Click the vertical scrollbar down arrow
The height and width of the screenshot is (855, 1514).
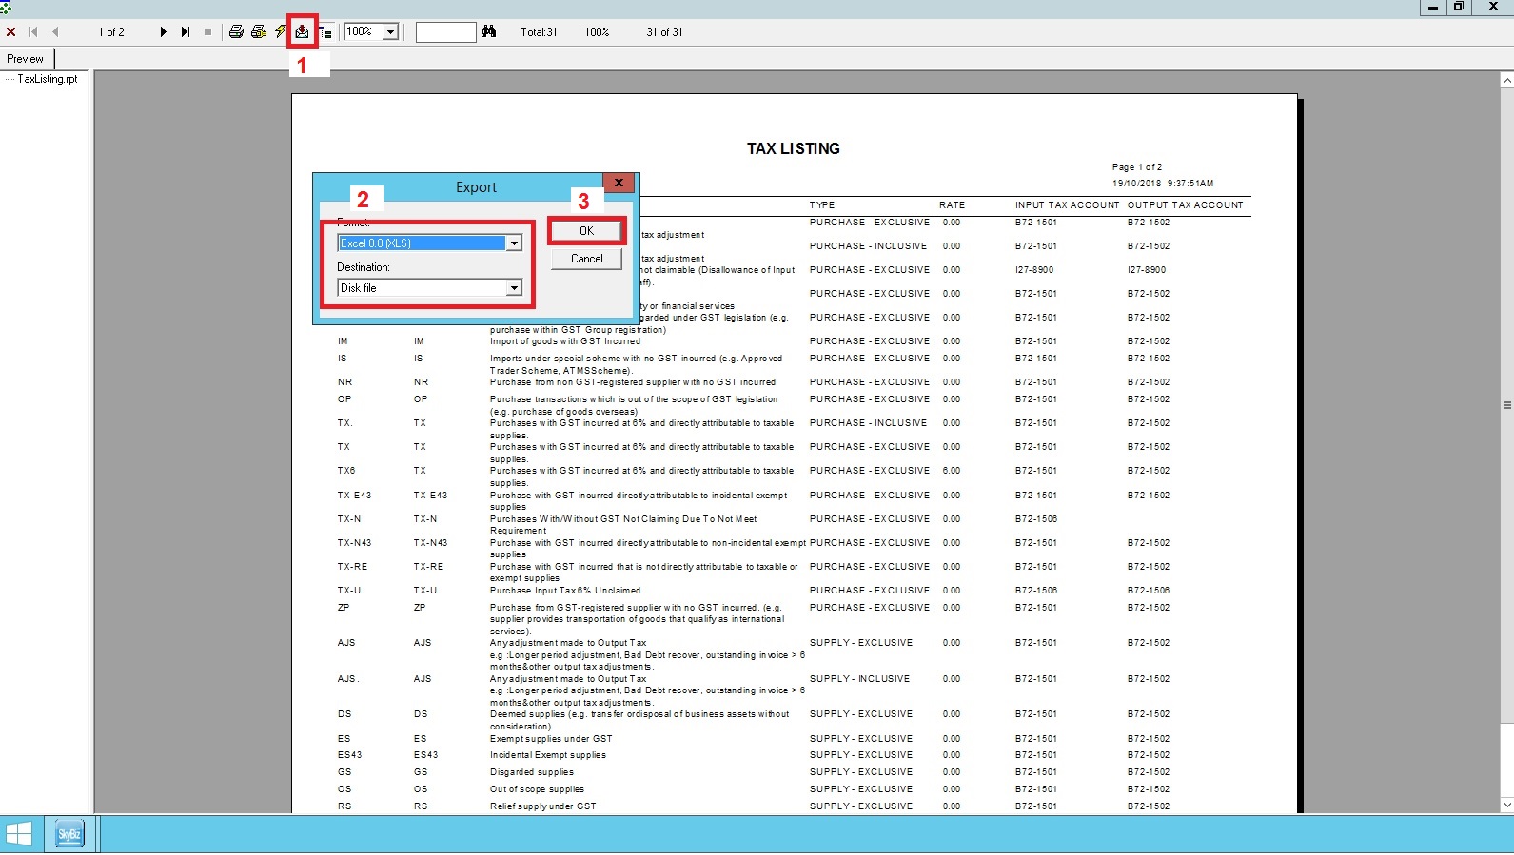[x=1506, y=805]
